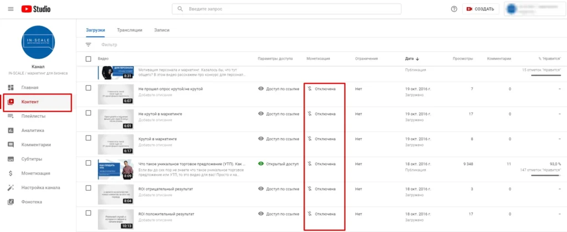Open Монетизация dollar icon in sidebar

tap(11, 173)
